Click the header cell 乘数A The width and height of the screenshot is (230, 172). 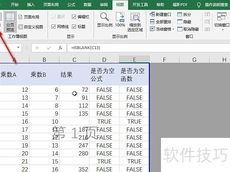14,75
